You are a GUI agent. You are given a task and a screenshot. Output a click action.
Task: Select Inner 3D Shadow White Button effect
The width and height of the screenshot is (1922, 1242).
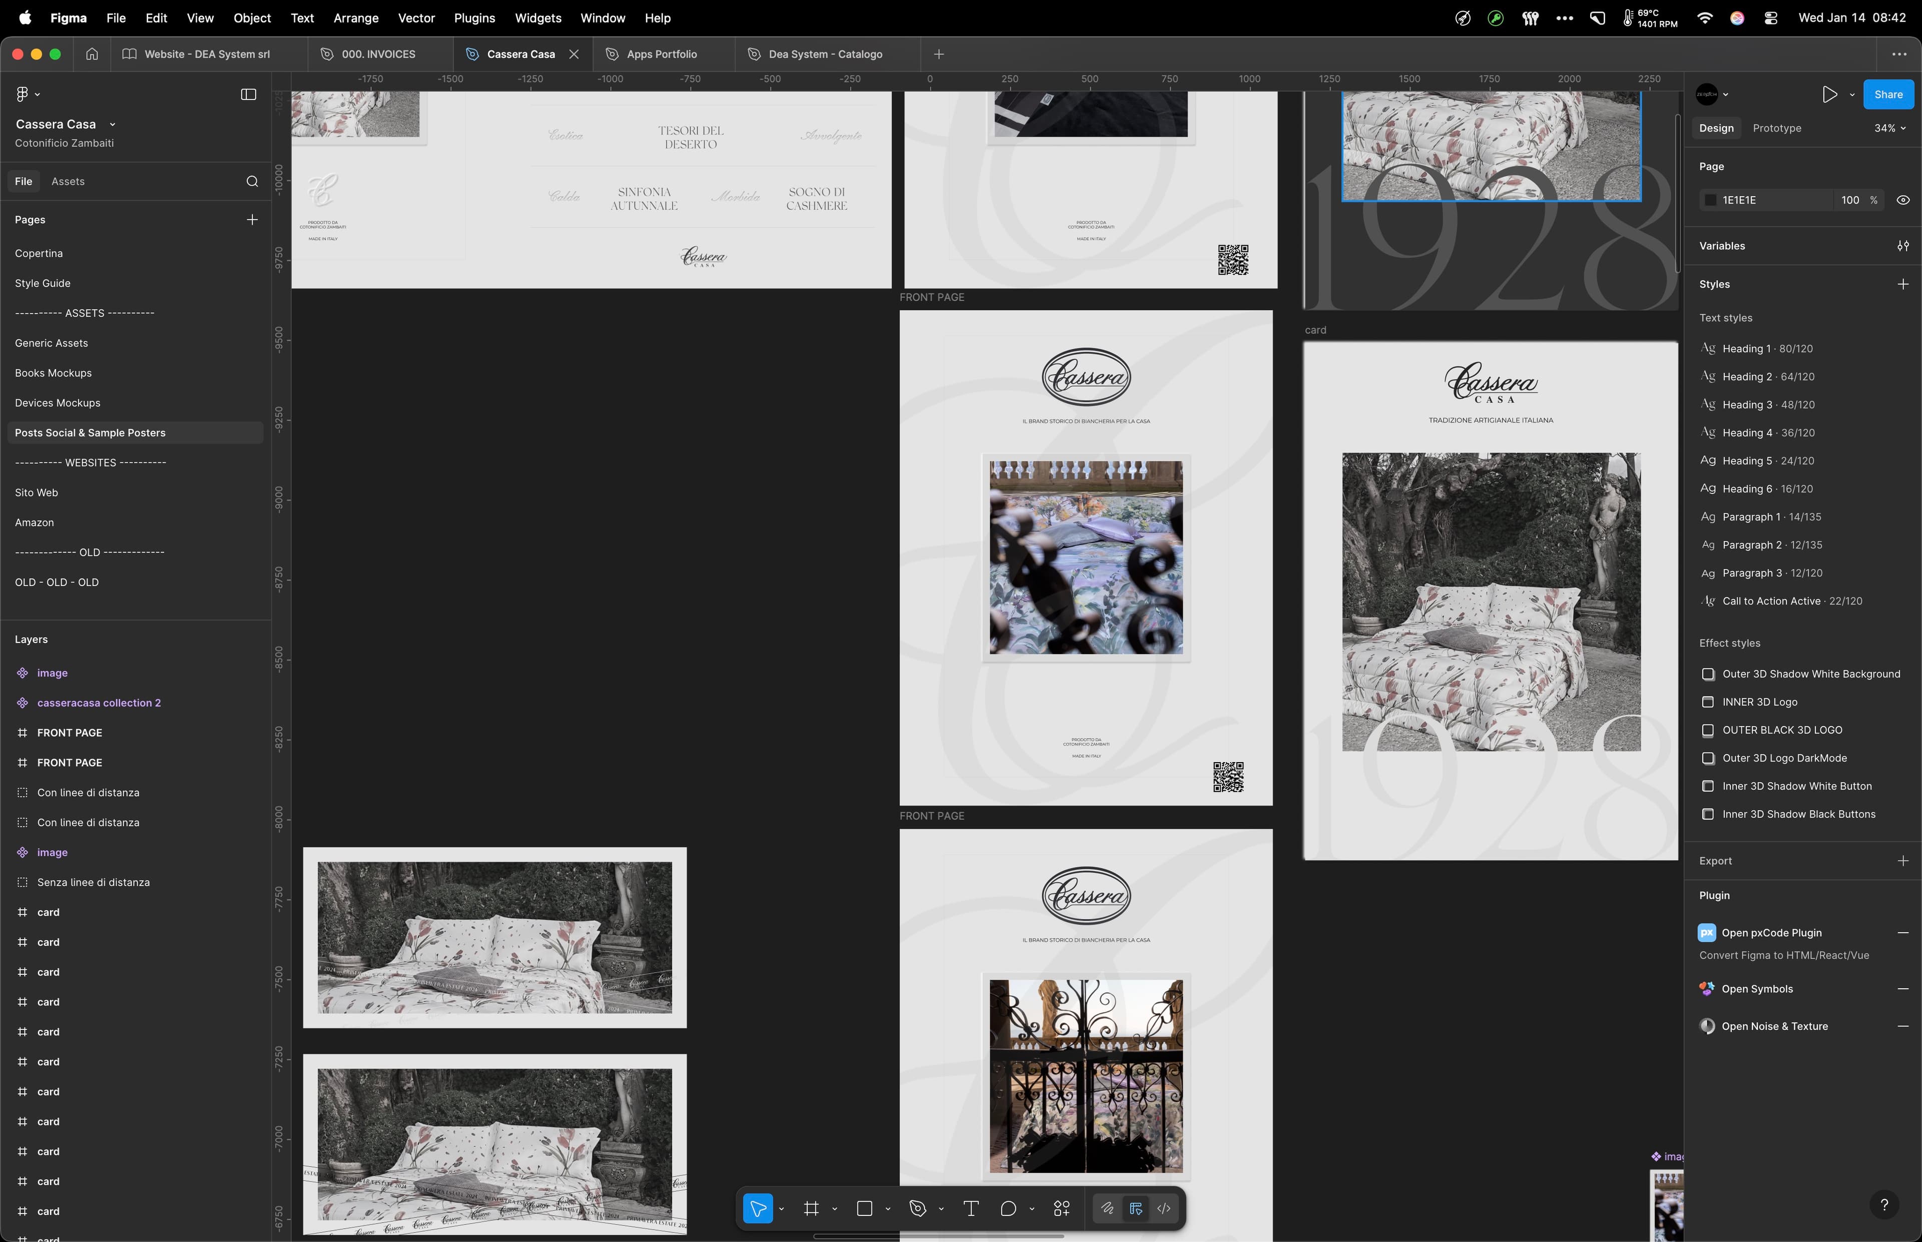[x=1786, y=786]
